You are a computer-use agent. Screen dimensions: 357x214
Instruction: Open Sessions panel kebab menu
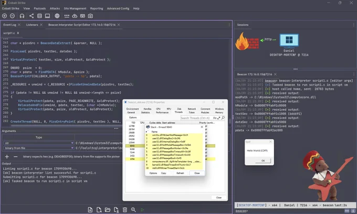(353, 25)
